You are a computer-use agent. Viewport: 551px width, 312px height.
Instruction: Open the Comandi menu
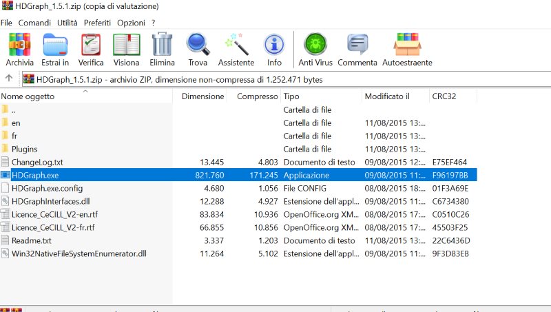[x=34, y=23]
